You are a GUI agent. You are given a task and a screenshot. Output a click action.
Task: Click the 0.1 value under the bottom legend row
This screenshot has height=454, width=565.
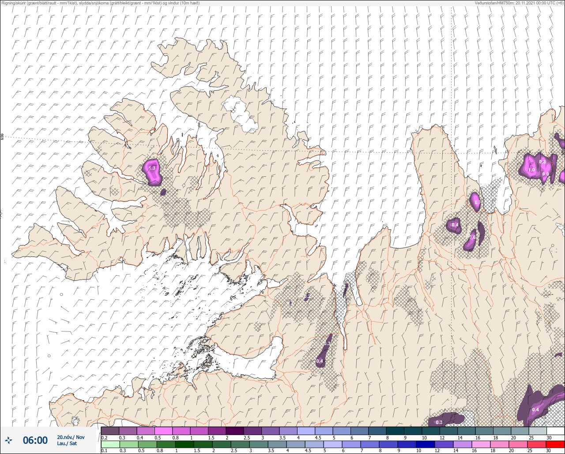tap(104, 451)
